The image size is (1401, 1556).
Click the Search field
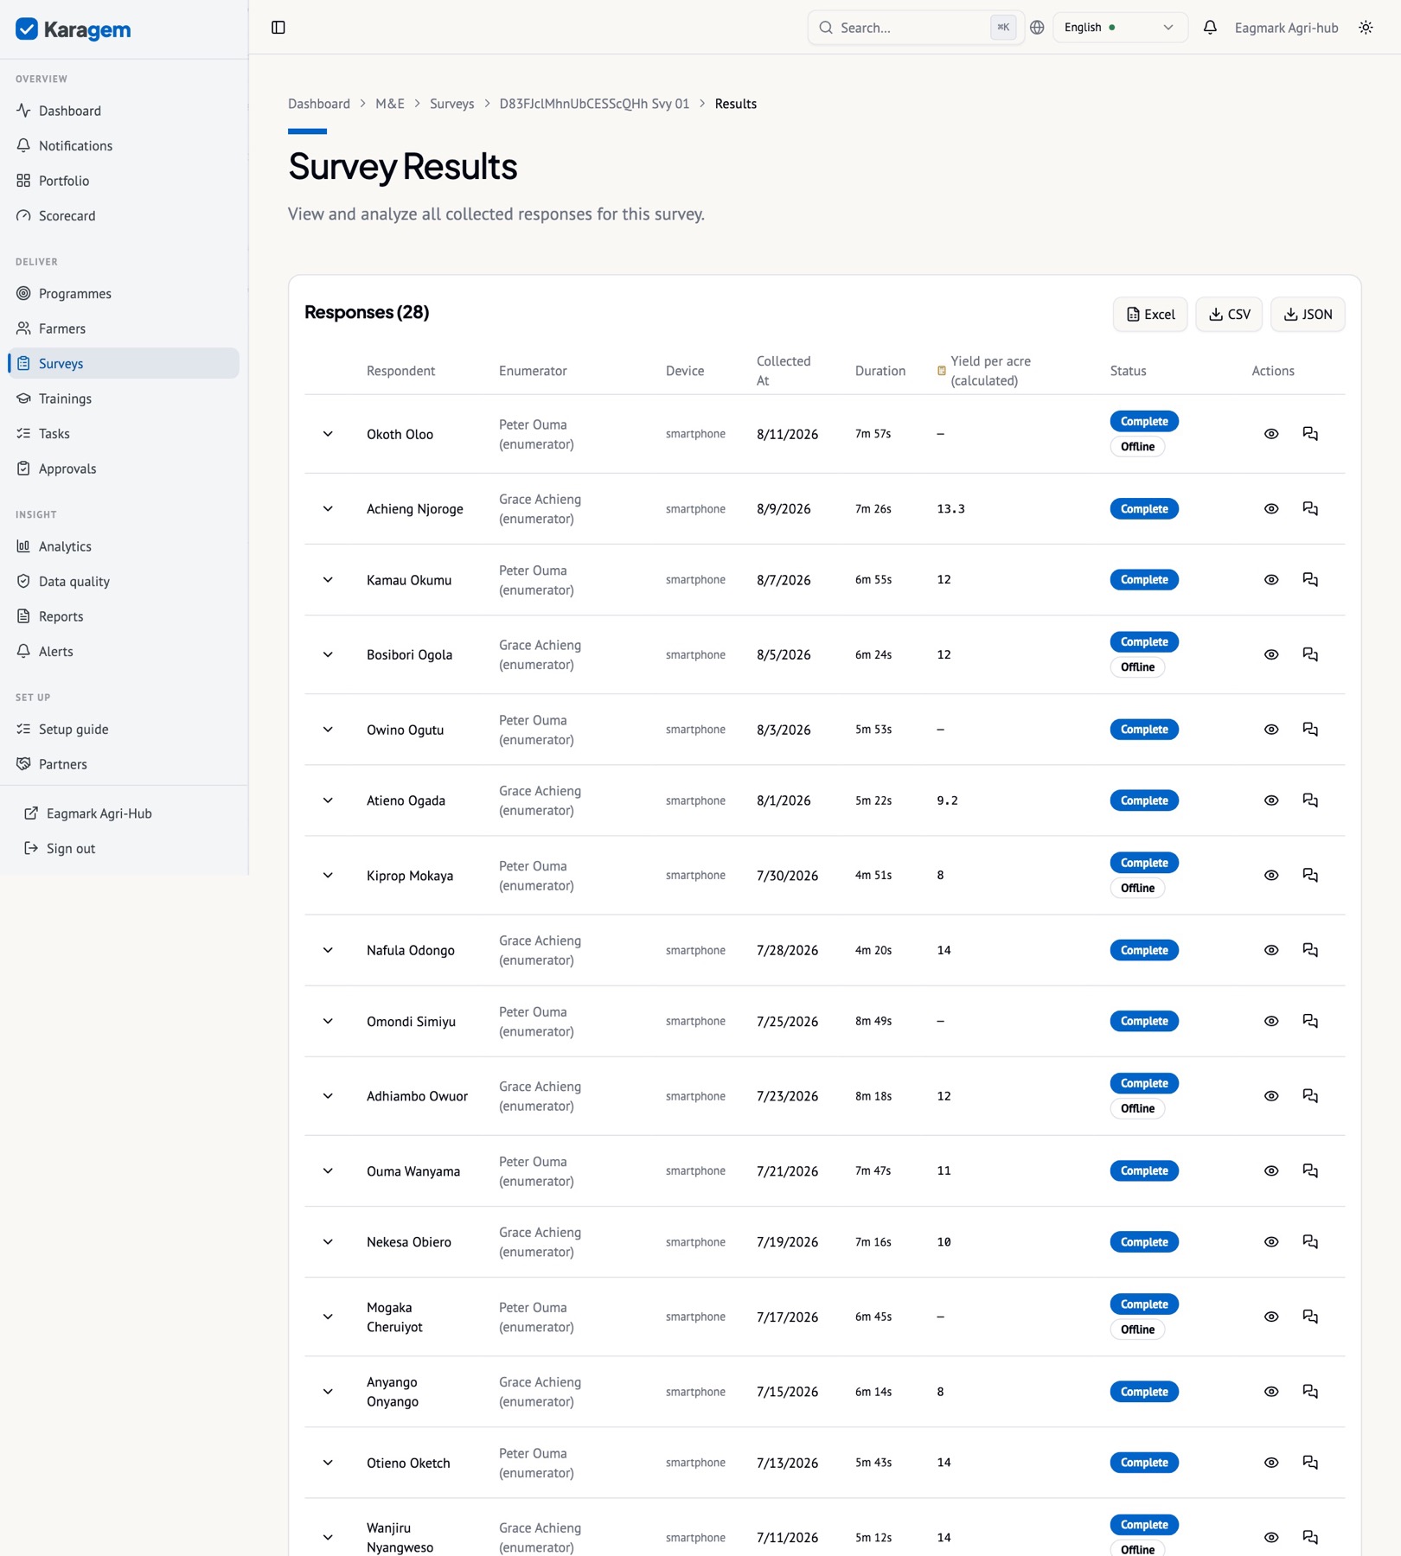coord(915,28)
